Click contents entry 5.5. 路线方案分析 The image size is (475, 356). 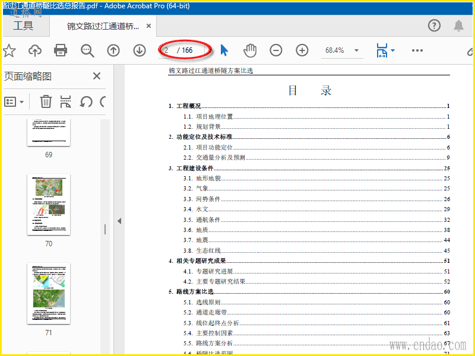click(316, 344)
